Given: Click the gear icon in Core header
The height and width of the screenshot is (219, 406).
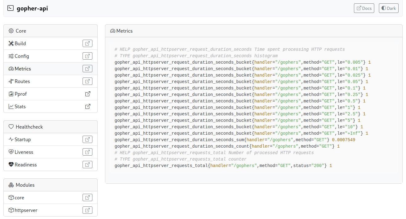Looking at the screenshot, I should [x=11, y=31].
